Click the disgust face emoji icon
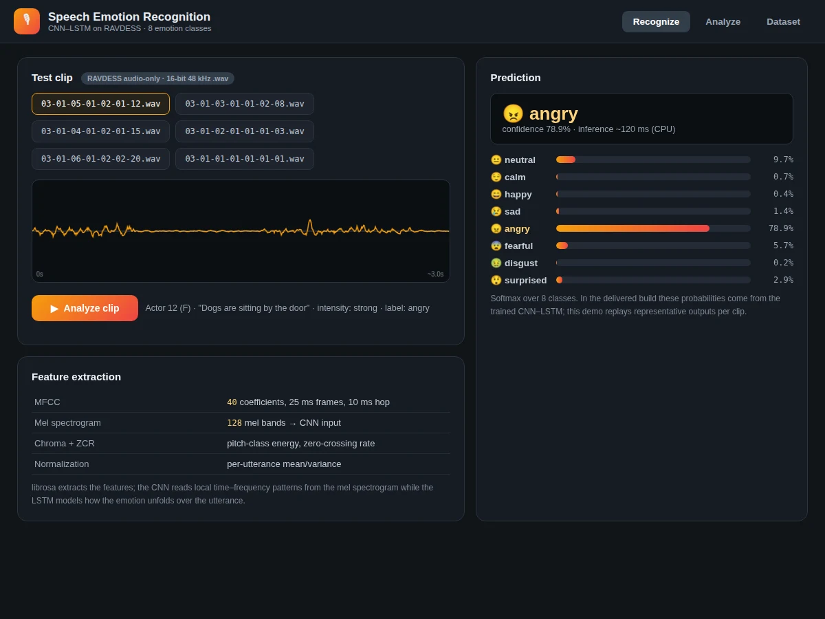Image resolution: width=825 pixels, height=619 pixels. pyautogui.click(x=496, y=263)
